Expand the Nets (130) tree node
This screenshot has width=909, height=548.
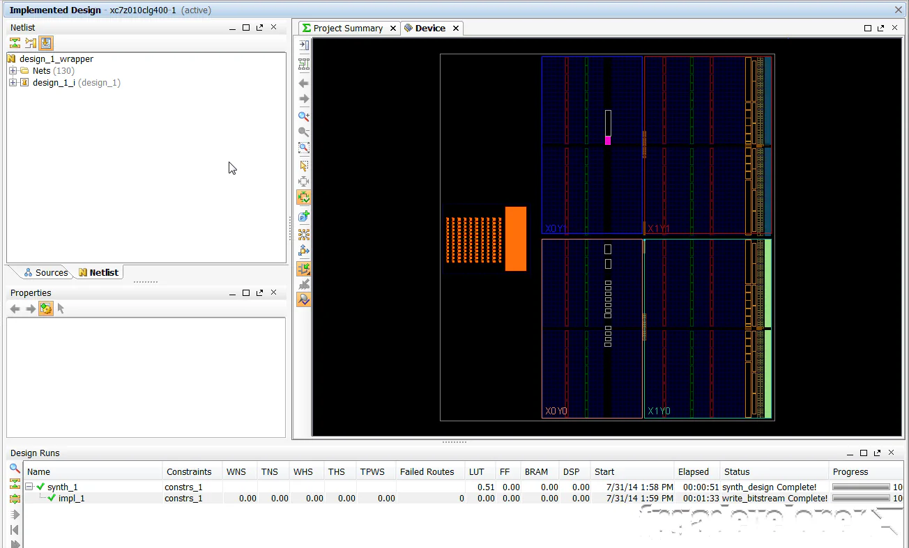13,70
